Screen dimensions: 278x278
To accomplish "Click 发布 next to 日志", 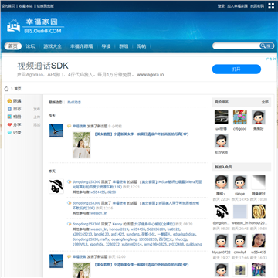I will [x=37, y=109].
